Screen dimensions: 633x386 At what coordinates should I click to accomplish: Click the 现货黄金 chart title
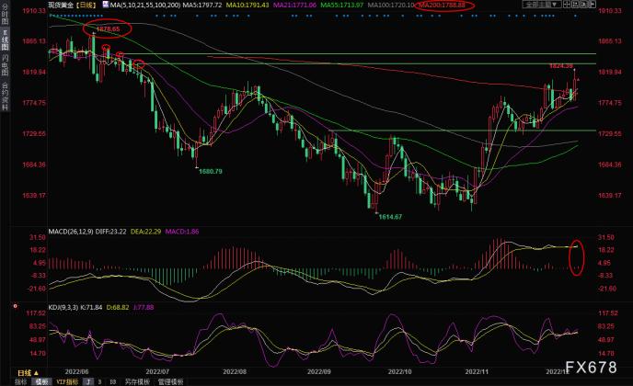tap(61, 5)
